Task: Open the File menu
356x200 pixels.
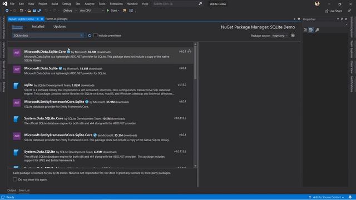Action: tap(12, 4)
